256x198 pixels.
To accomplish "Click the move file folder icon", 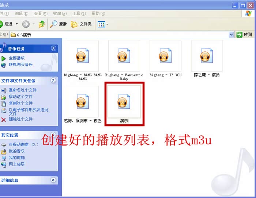I will point(4,97).
